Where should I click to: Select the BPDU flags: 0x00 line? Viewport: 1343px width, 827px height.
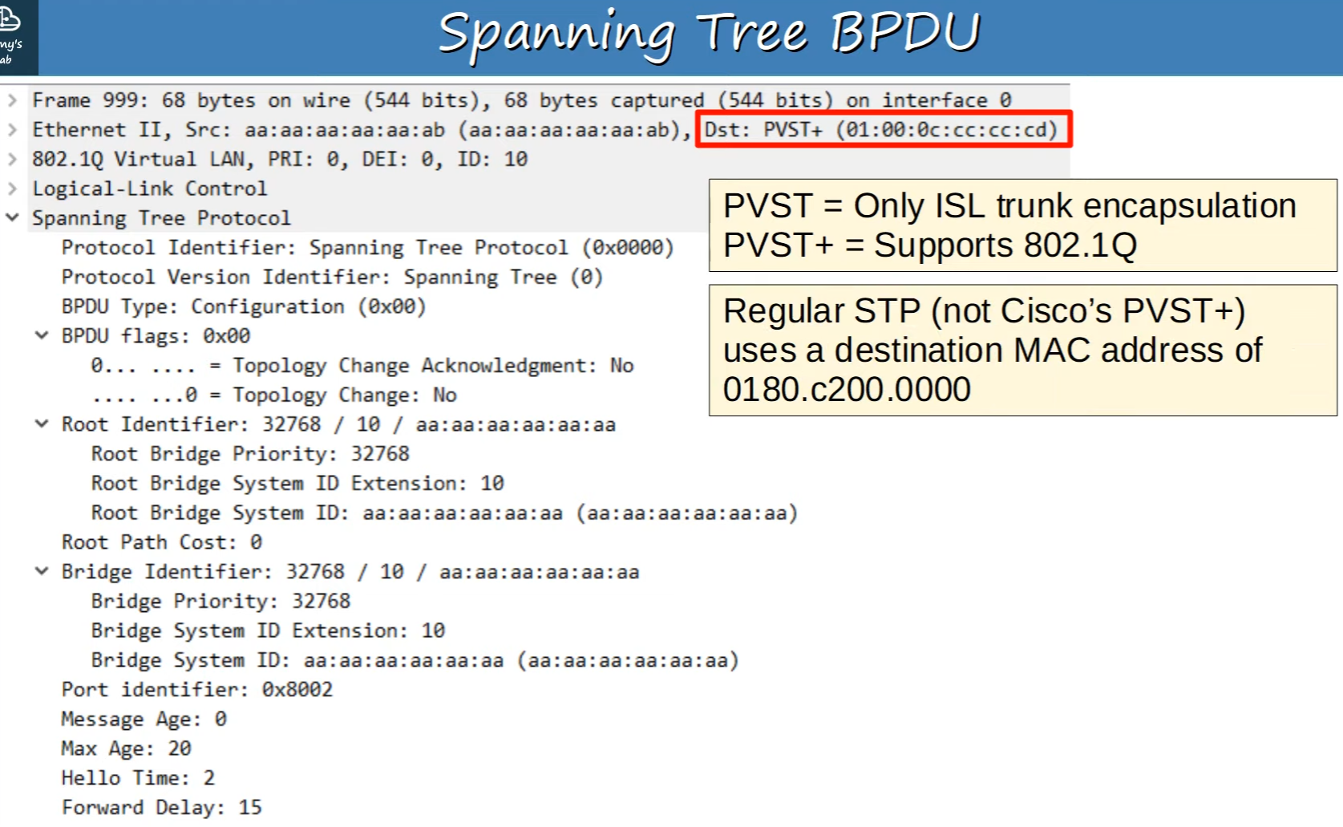156,335
